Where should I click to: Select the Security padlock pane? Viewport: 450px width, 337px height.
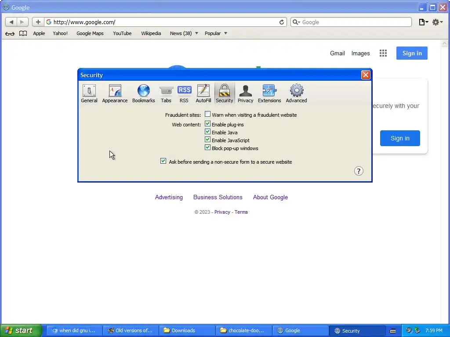225,93
